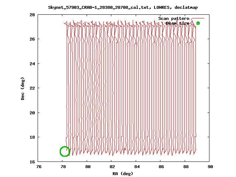Click the x-axis tick label 84
This screenshot has width=236, height=177.
(x=136, y=167)
